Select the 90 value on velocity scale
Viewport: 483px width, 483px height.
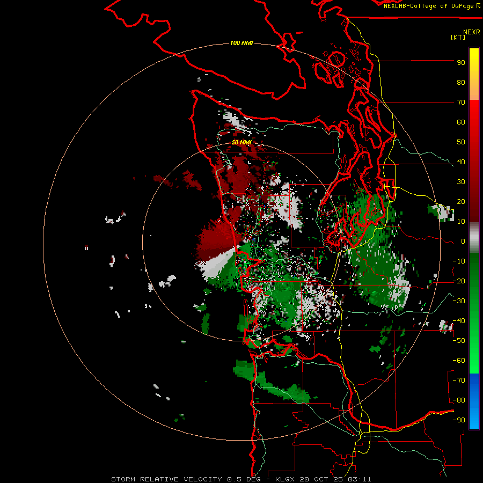(x=461, y=63)
